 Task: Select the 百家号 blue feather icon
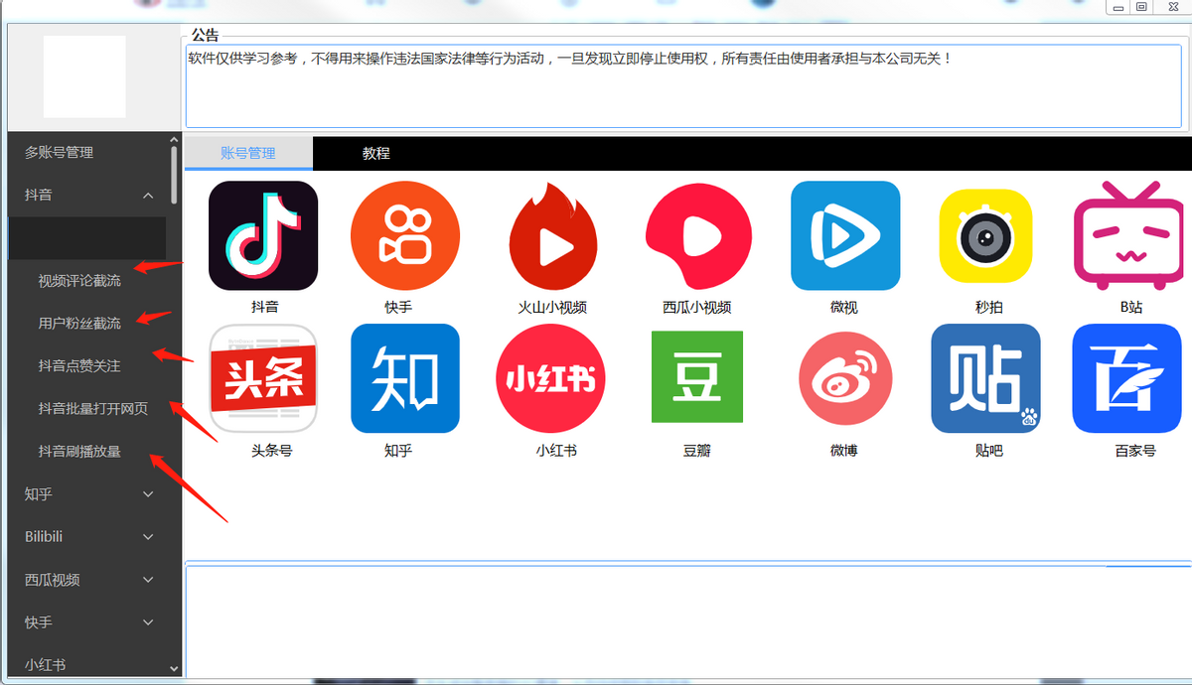pyautogui.click(x=1127, y=378)
